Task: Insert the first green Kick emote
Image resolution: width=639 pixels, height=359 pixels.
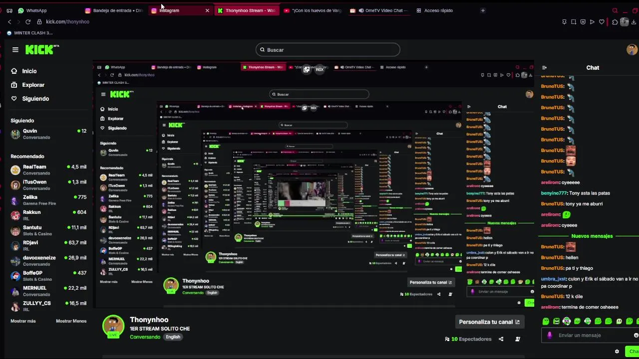Action: (546, 321)
